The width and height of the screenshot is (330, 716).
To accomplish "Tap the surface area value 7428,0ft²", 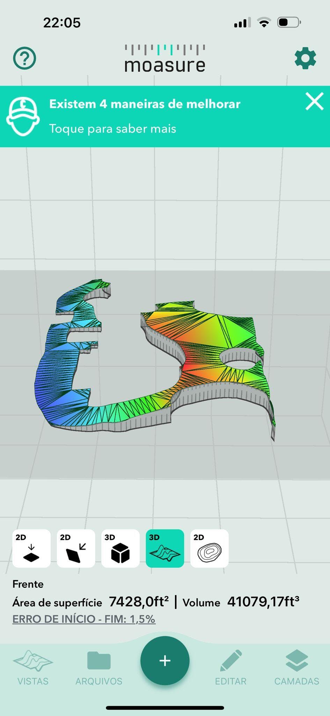I will click(139, 602).
